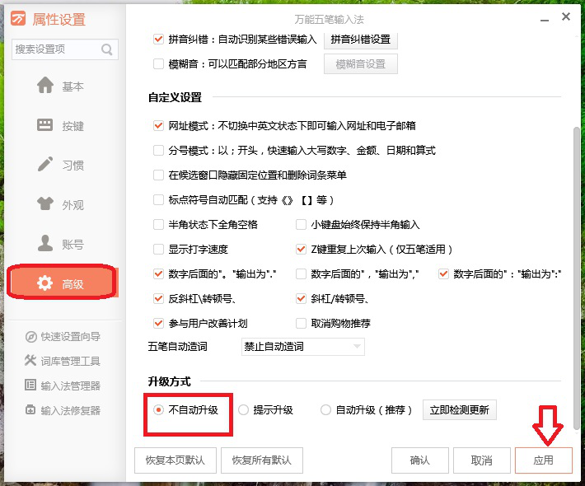
Task: Enable 显示打字速度 checkbox
Action: pyautogui.click(x=158, y=249)
